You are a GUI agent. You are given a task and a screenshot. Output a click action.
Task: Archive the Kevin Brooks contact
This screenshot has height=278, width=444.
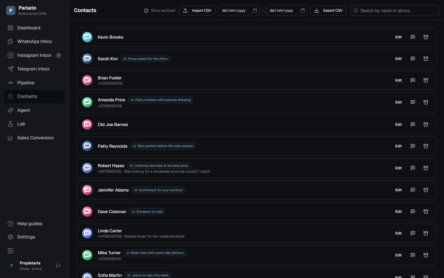coord(426,37)
